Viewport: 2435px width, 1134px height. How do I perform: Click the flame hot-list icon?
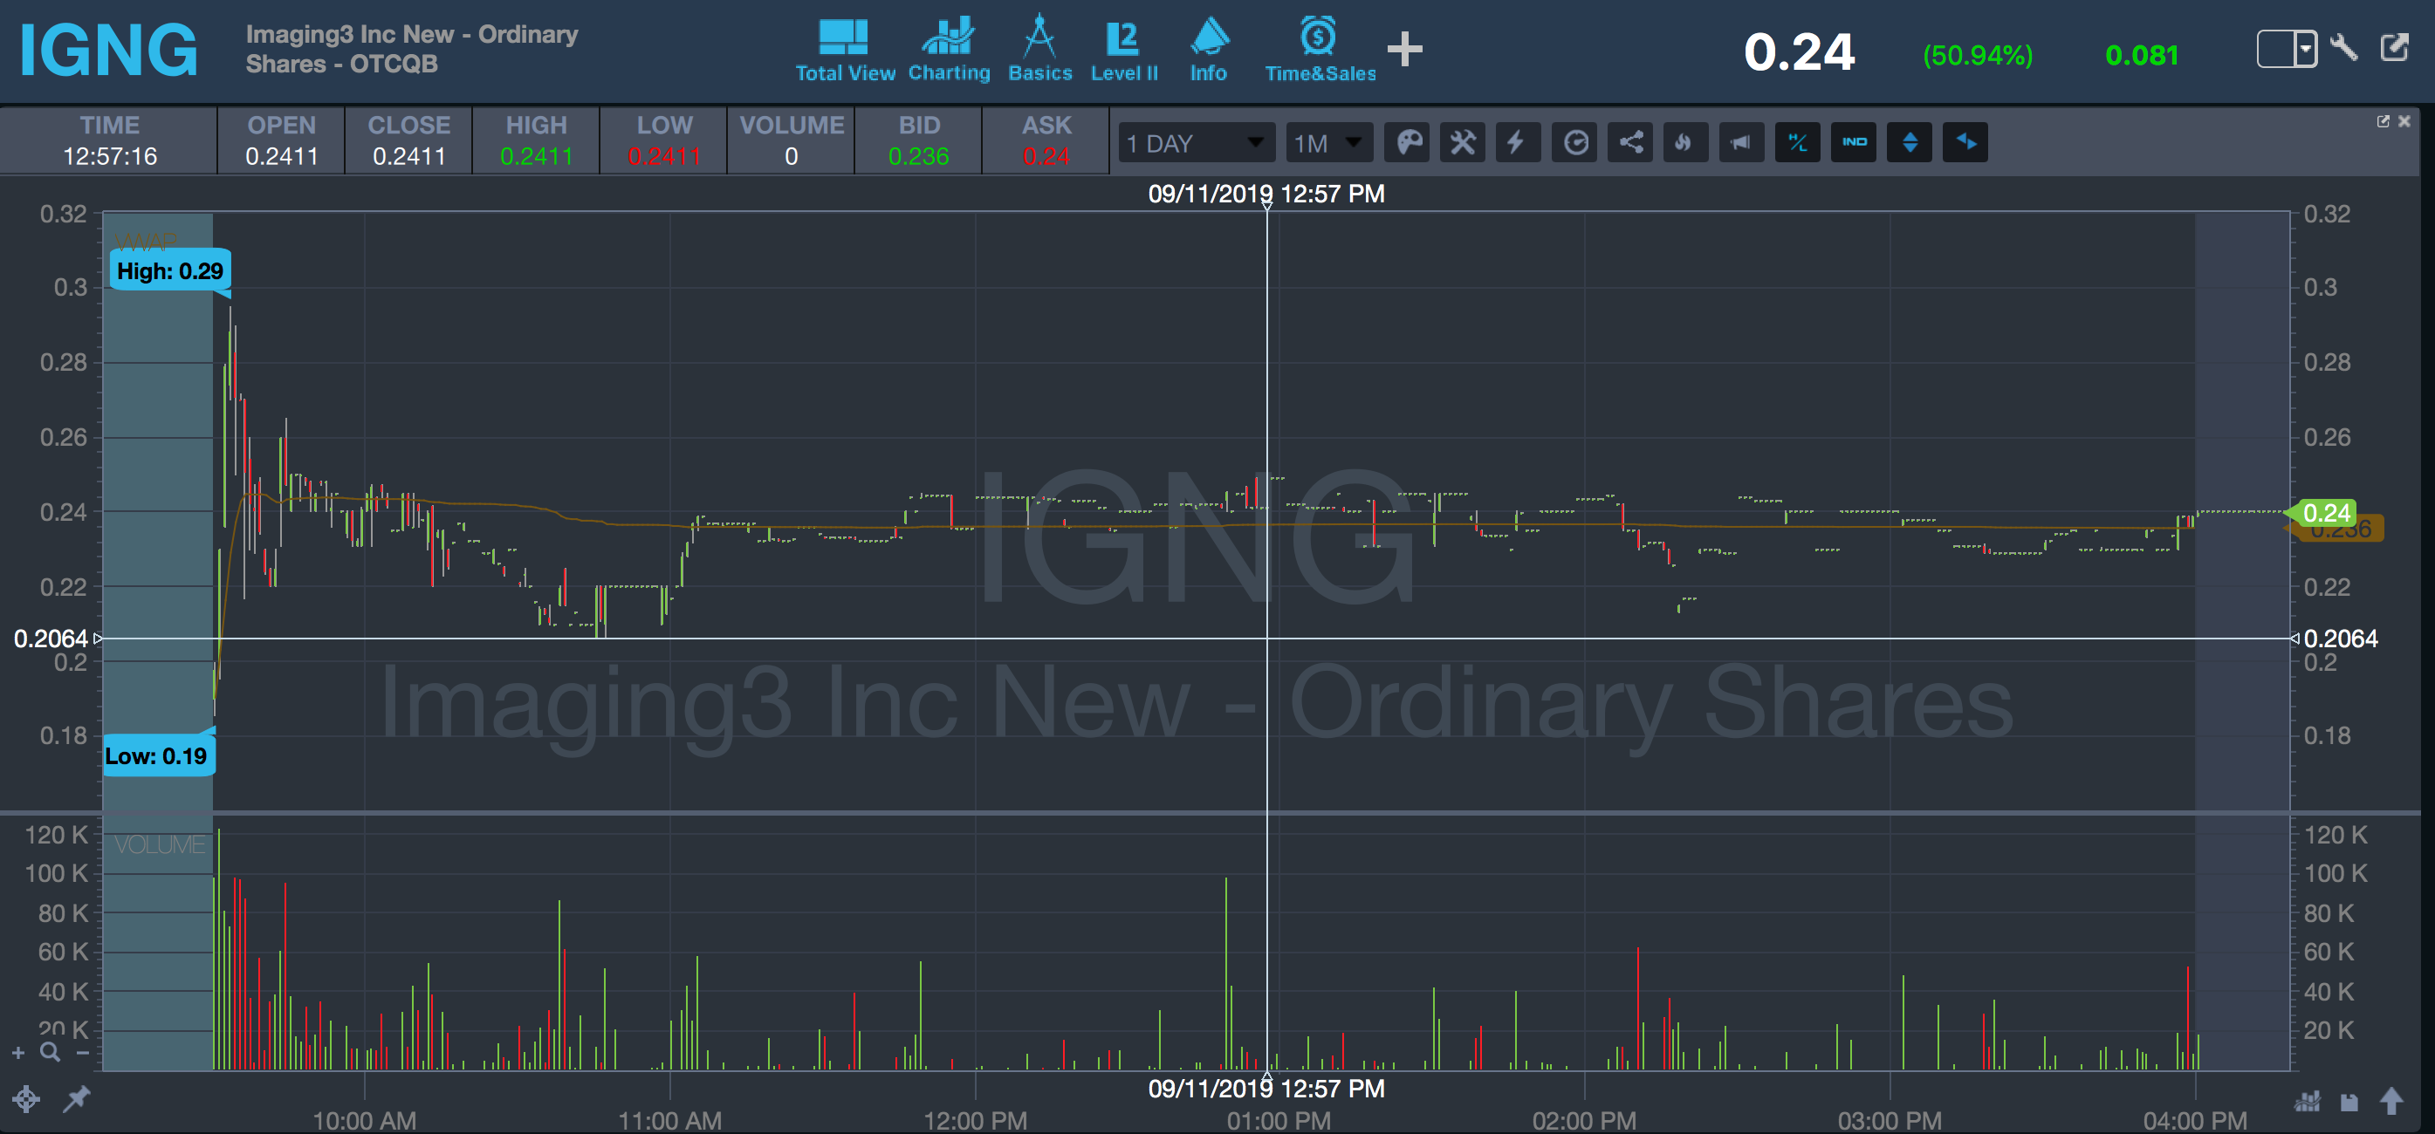pos(1684,143)
